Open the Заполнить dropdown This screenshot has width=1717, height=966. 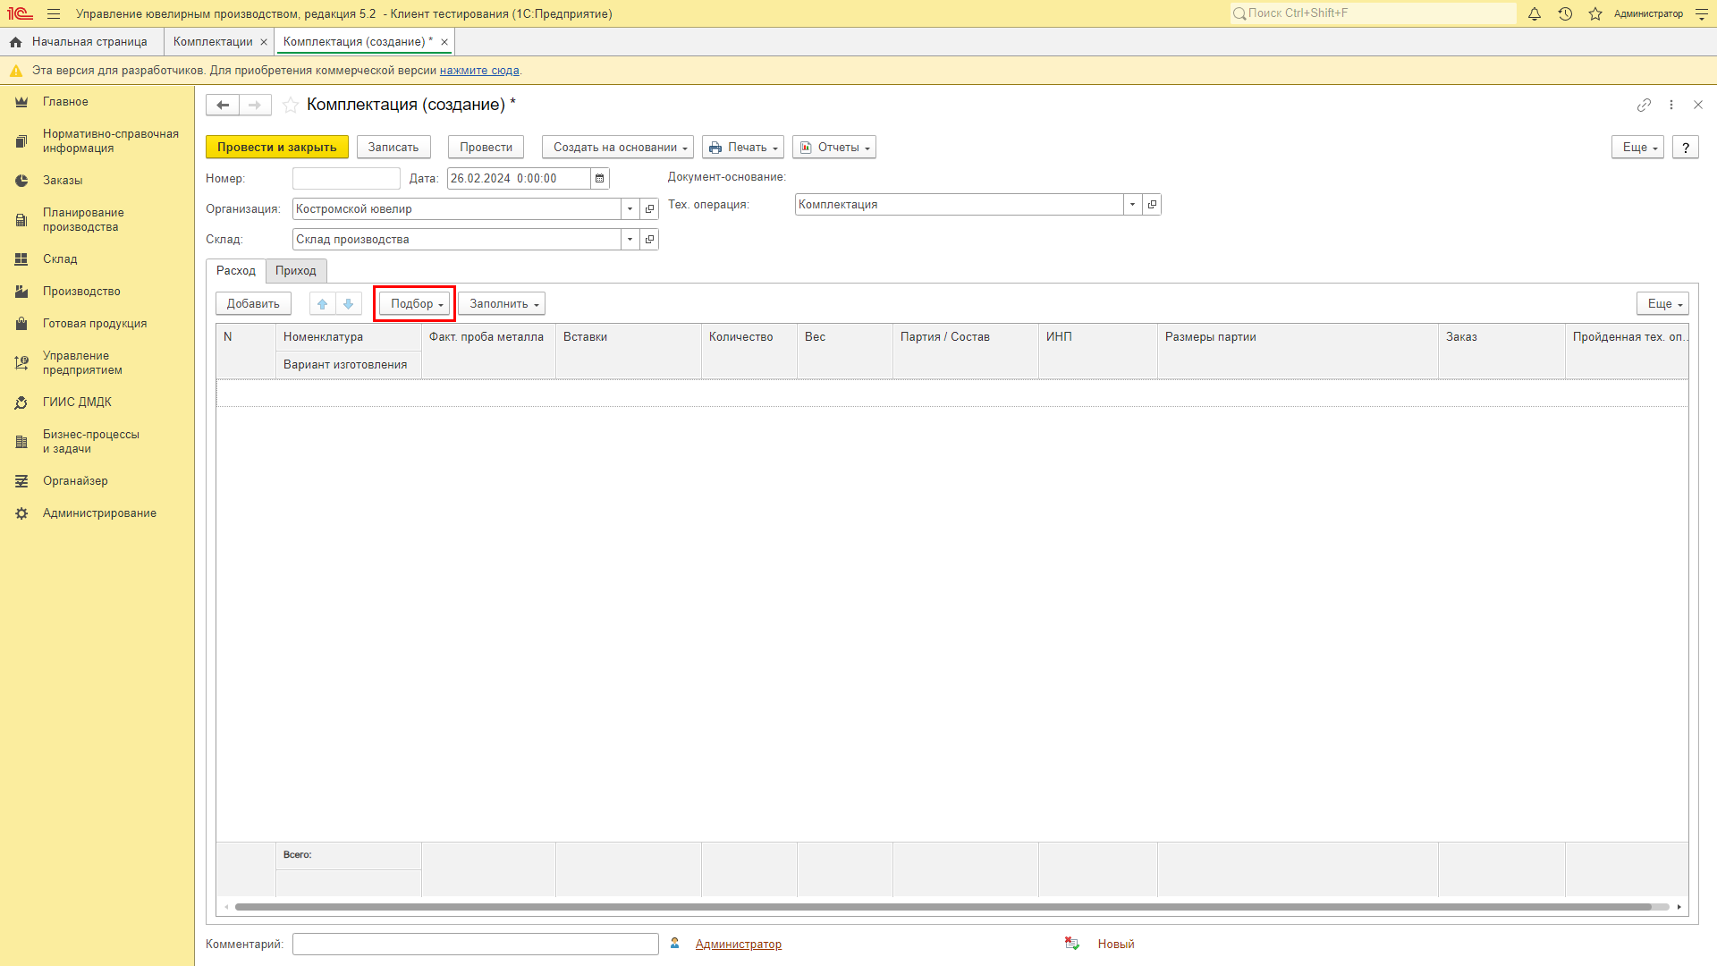coord(502,303)
